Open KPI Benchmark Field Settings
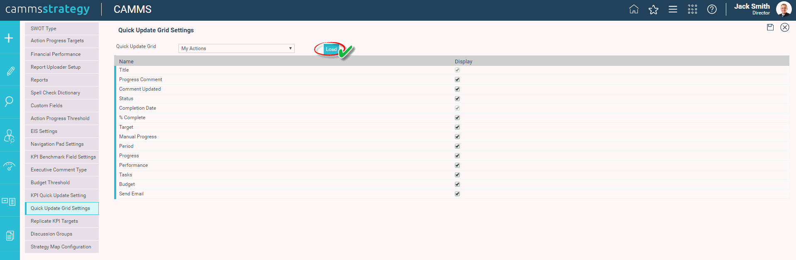The image size is (796, 260). pyautogui.click(x=62, y=157)
